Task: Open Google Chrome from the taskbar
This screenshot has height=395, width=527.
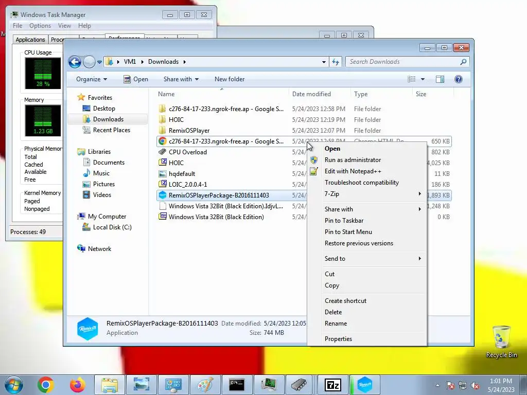Action: pos(46,385)
